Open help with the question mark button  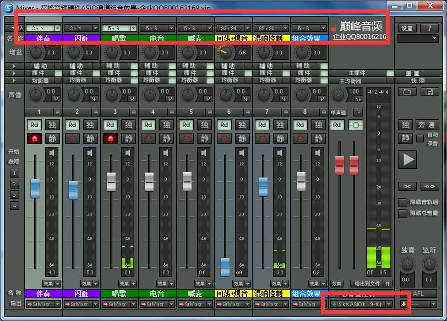[429, 28]
